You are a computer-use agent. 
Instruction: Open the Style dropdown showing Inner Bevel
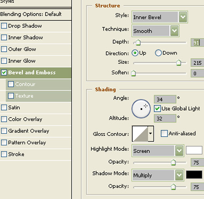159,17
